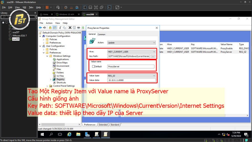Go back in Group Policy editor toolbar
Viewport: 252px width, 142px height.
click(40, 28)
